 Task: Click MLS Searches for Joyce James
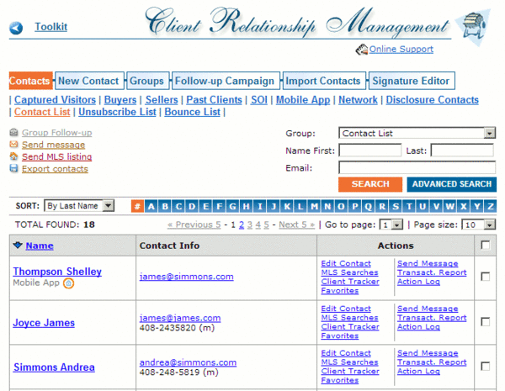tap(349, 318)
